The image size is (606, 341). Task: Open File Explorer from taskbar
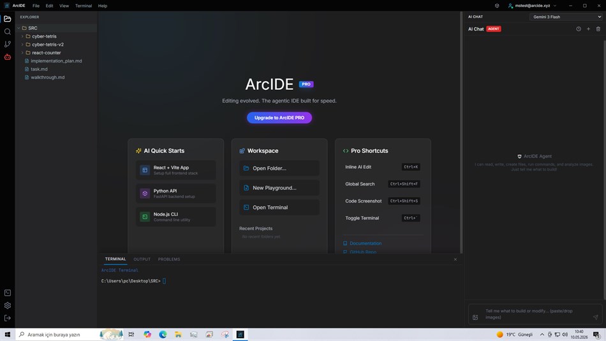click(178, 335)
